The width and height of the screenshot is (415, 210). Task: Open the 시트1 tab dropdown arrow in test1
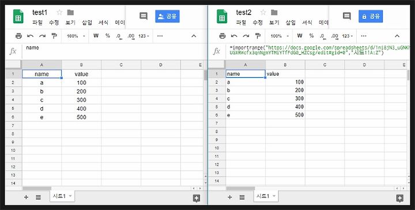(x=70, y=196)
